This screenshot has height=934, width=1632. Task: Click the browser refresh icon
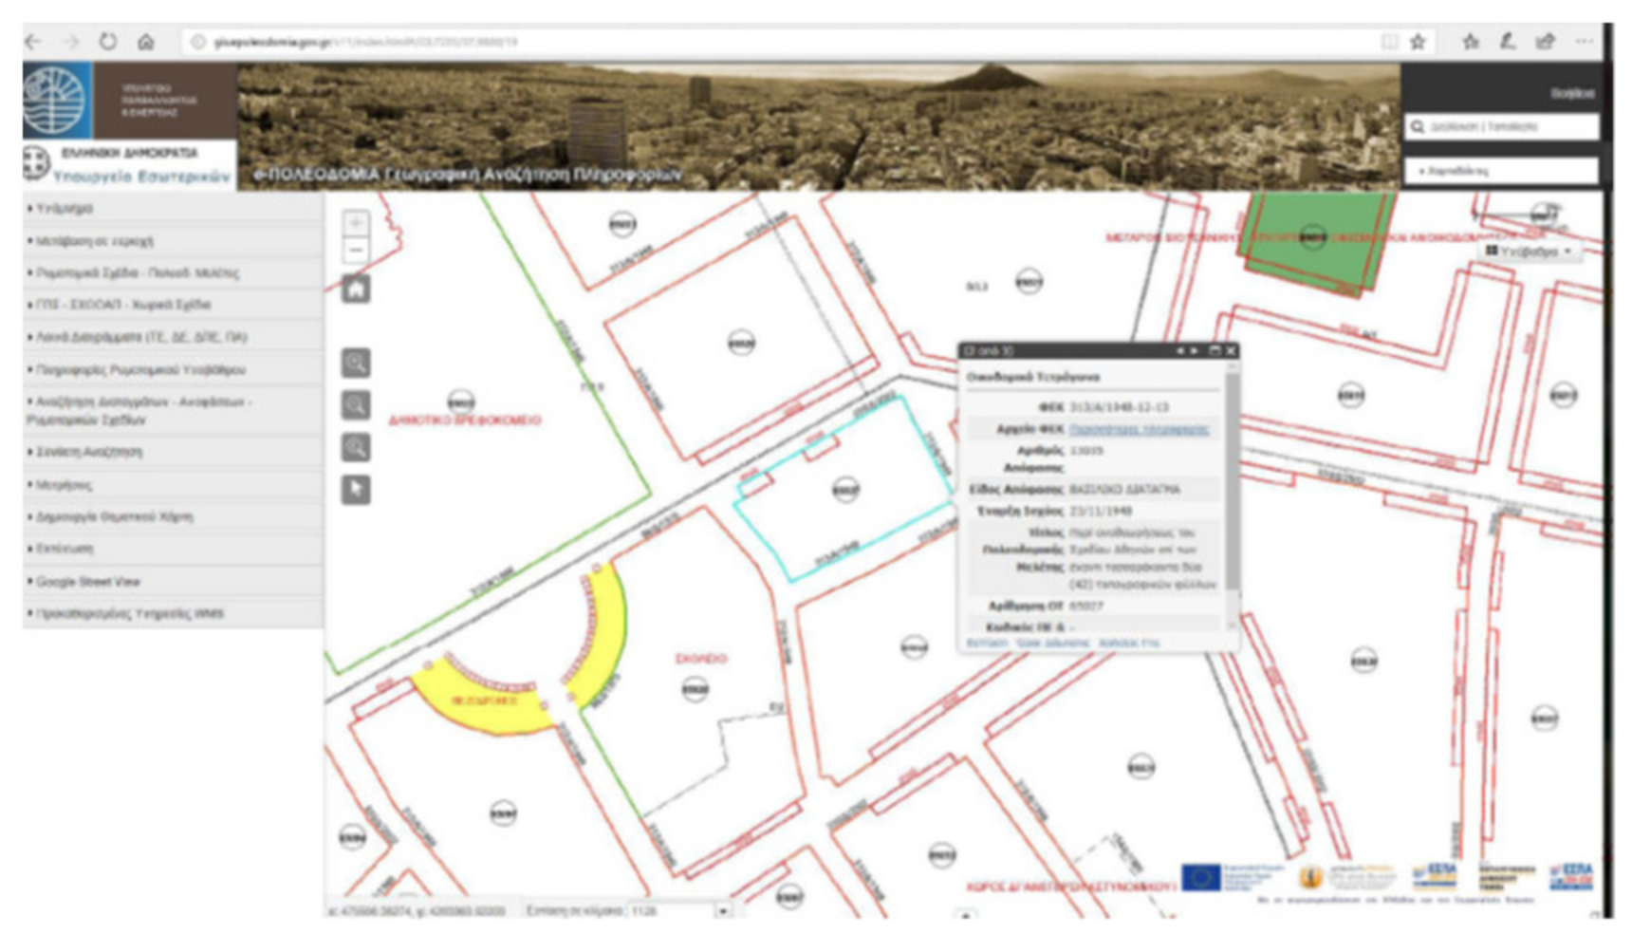pos(108,42)
